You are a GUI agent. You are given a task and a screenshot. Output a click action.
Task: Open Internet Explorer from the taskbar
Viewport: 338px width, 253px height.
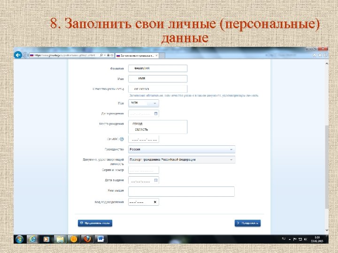coord(32,239)
